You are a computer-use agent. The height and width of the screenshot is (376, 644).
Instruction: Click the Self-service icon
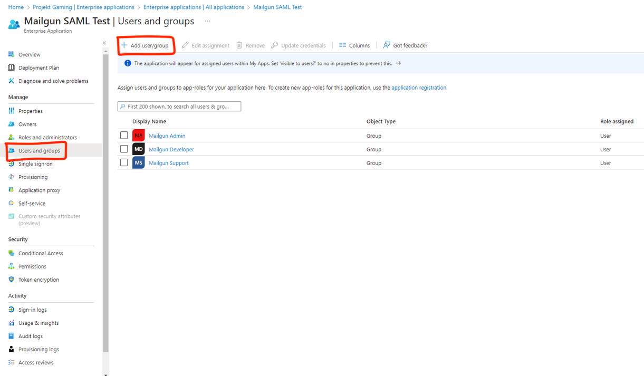pyautogui.click(x=12, y=203)
